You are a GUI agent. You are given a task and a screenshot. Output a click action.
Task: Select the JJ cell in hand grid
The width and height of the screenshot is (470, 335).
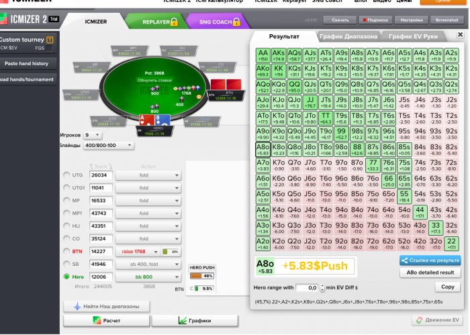pos(310,102)
